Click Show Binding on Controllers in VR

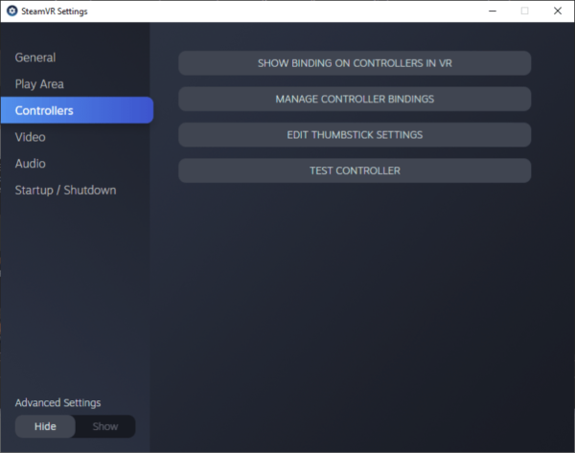tap(355, 63)
